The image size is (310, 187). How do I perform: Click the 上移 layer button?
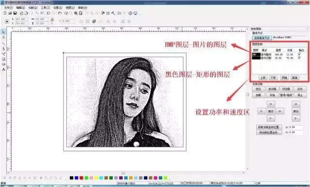point(263,78)
